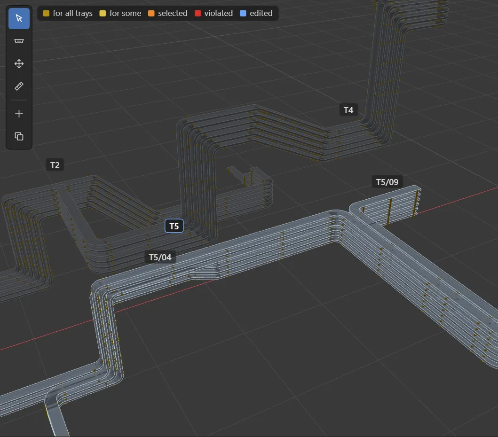Select the T5/09 tray label

pos(387,182)
